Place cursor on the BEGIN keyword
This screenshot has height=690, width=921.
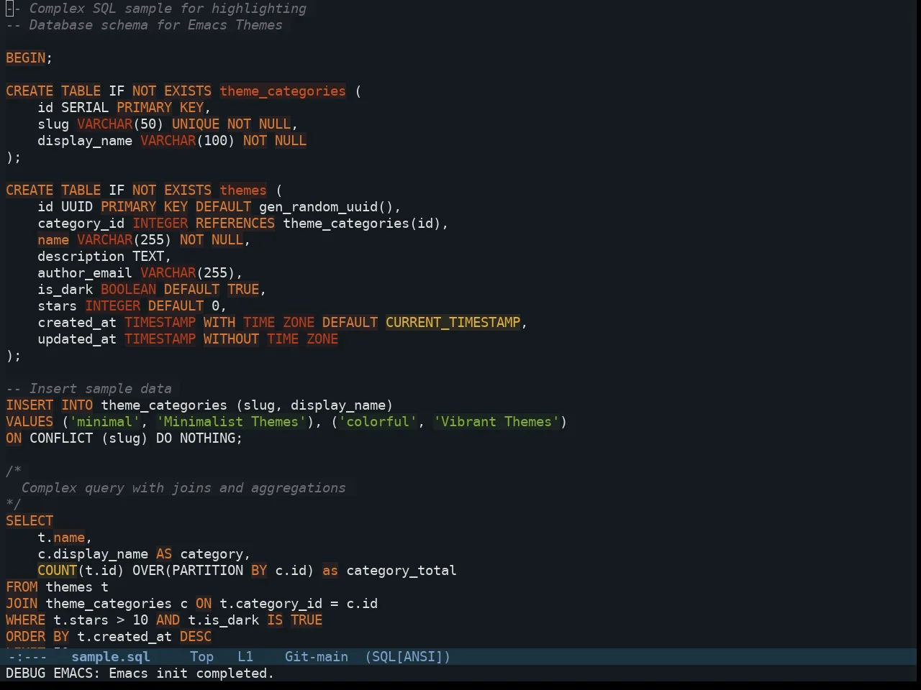pos(25,57)
